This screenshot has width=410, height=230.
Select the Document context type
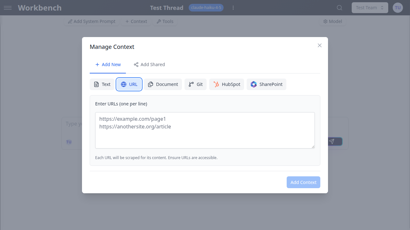click(x=163, y=84)
